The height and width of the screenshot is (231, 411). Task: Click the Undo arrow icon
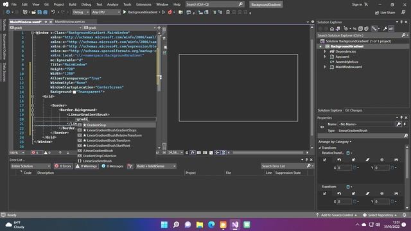[x=53, y=12]
